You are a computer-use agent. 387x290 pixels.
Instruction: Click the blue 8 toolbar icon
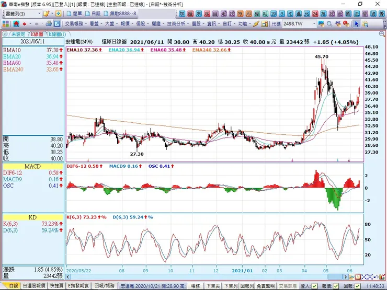click(x=282, y=14)
